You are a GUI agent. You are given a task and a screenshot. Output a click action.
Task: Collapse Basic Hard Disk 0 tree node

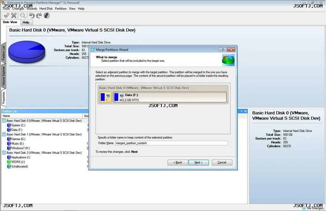[x=4, y=121]
